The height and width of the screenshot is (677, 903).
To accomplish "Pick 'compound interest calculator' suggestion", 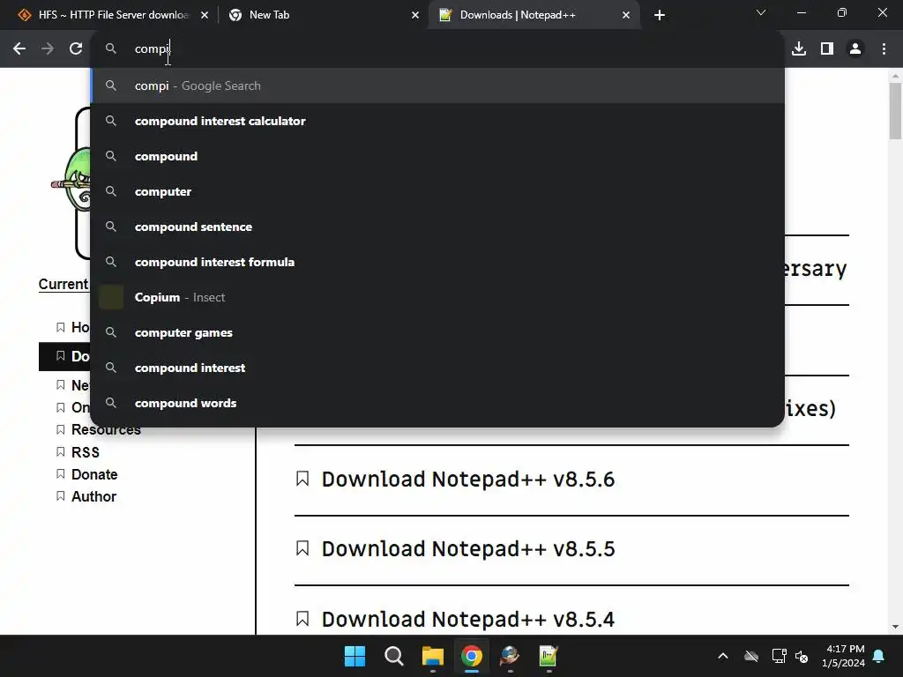I will click(x=437, y=121).
